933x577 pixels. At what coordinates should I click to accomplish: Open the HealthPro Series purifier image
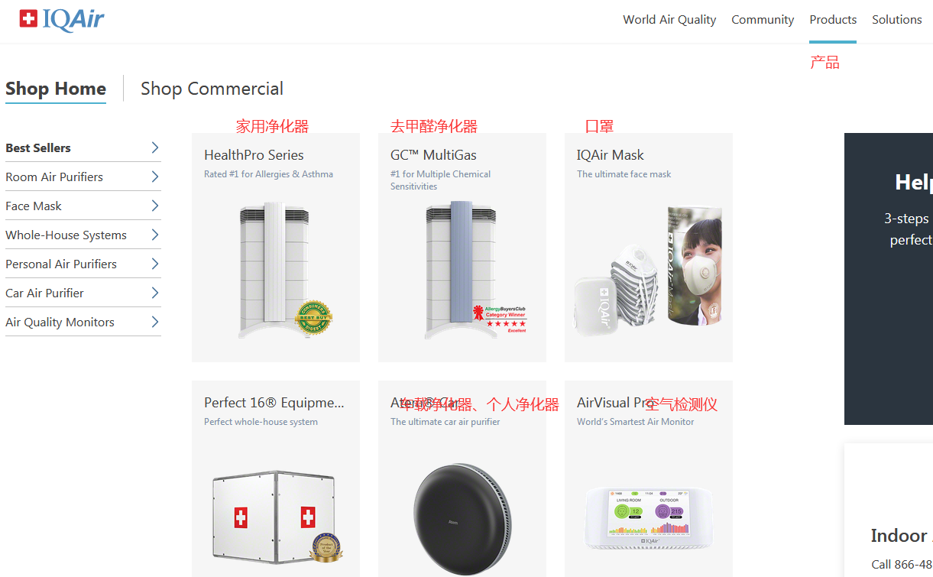pos(274,271)
